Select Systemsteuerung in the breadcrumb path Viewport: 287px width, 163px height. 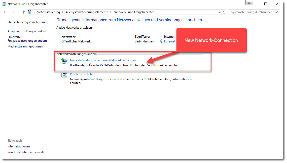[48, 12]
